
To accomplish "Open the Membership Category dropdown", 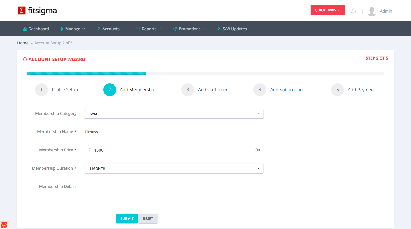I will point(174,114).
